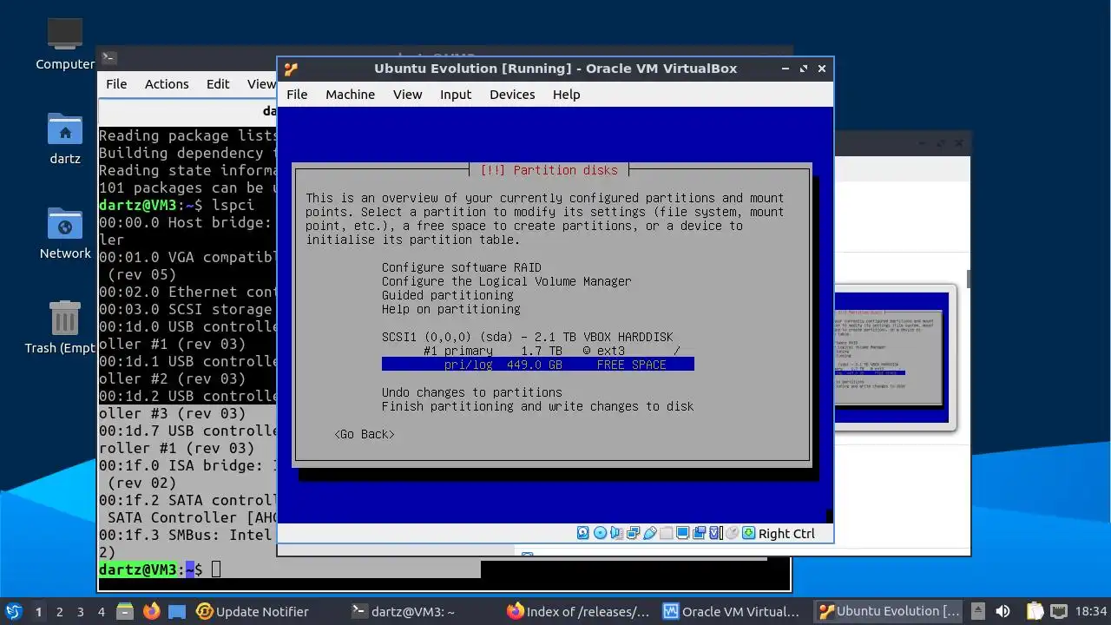Click the greyed mouse integration indicator

(732, 533)
